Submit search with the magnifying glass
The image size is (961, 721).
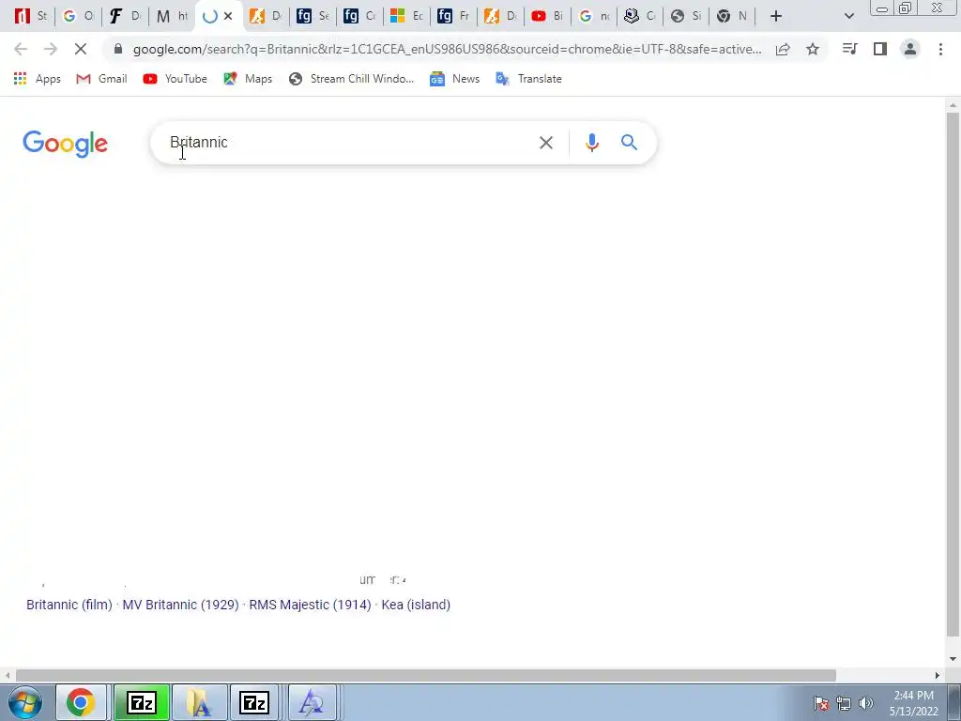pyautogui.click(x=629, y=143)
